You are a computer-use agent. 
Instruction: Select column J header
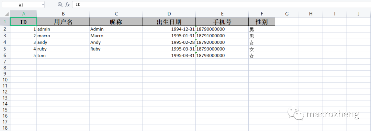pyautogui.click(x=359, y=14)
